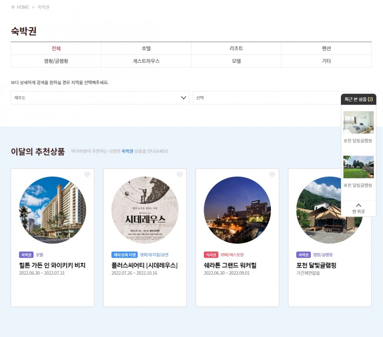
Task: Toggle favorite heart on 시데레우스 musical card
Action: pos(180,175)
